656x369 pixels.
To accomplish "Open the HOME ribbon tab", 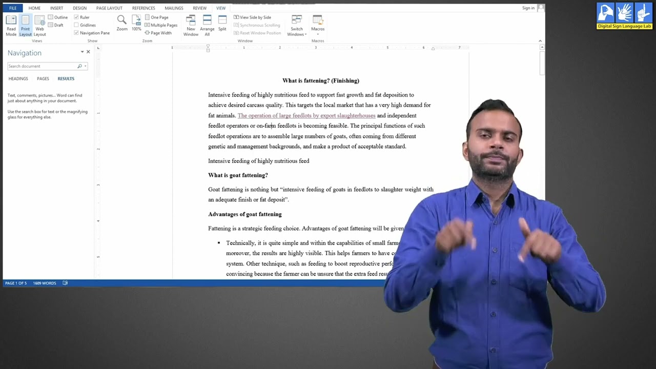I will point(34,8).
